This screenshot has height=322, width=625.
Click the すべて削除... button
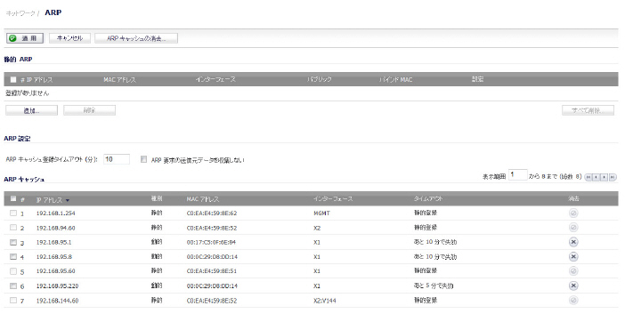point(588,110)
